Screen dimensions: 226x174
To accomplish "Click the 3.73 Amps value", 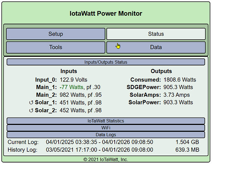I will point(176,95).
